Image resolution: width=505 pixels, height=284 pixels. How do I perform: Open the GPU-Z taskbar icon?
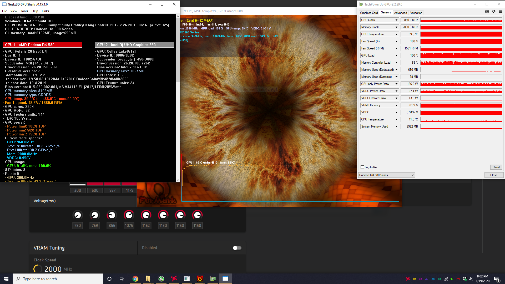(213, 279)
